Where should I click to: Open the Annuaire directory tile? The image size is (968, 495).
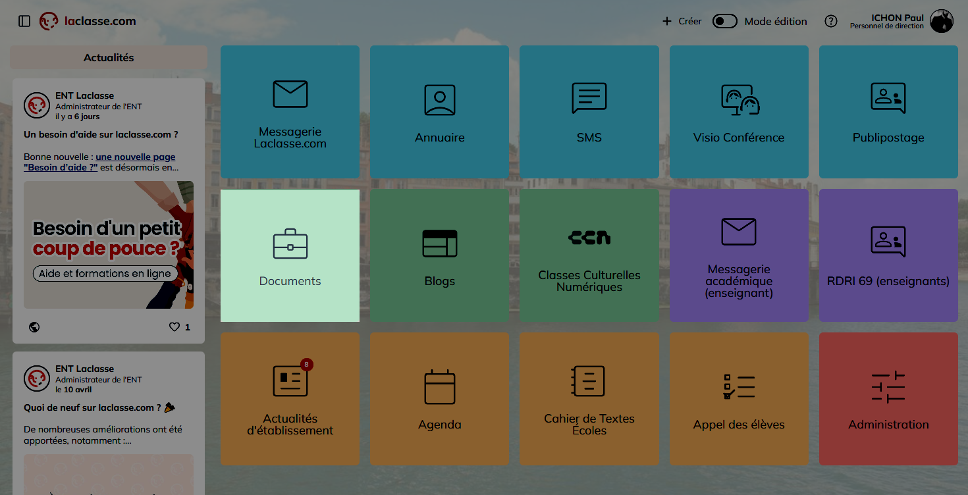[440, 112]
